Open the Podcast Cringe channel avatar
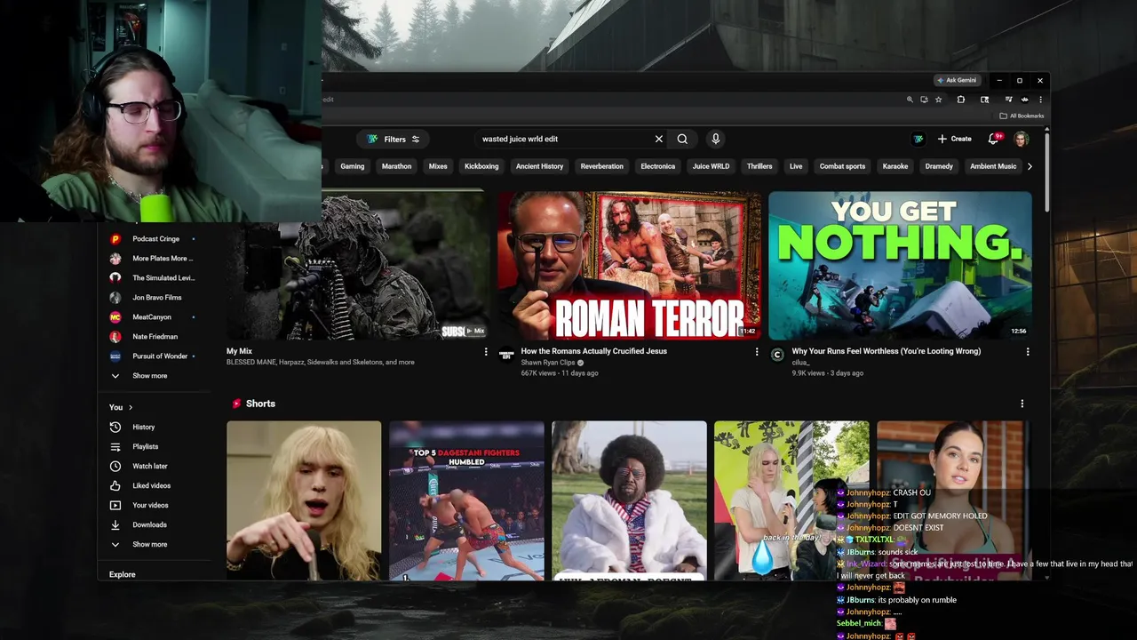 [115, 238]
